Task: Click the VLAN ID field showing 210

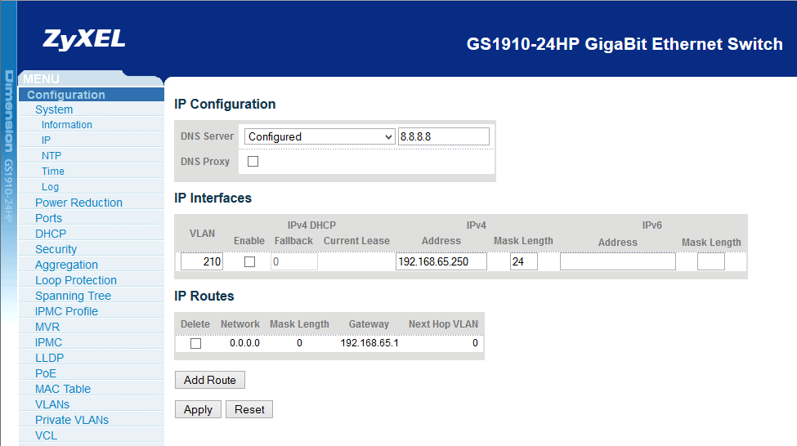Action: [x=202, y=261]
